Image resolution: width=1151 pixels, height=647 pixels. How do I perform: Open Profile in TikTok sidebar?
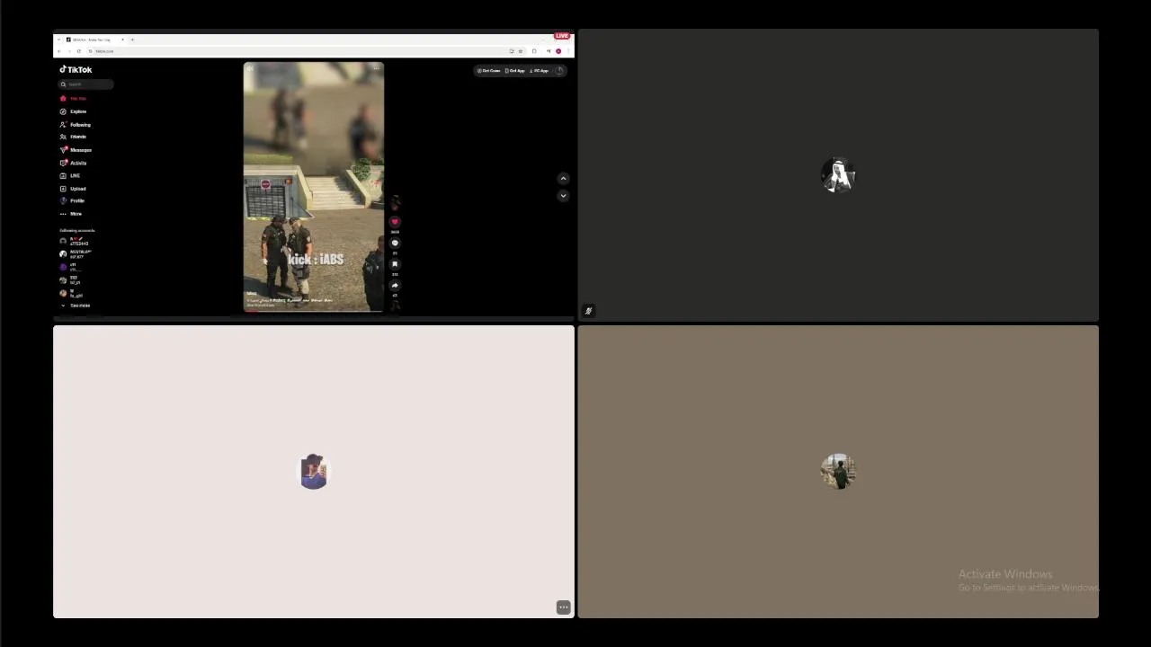click(72, 200)
